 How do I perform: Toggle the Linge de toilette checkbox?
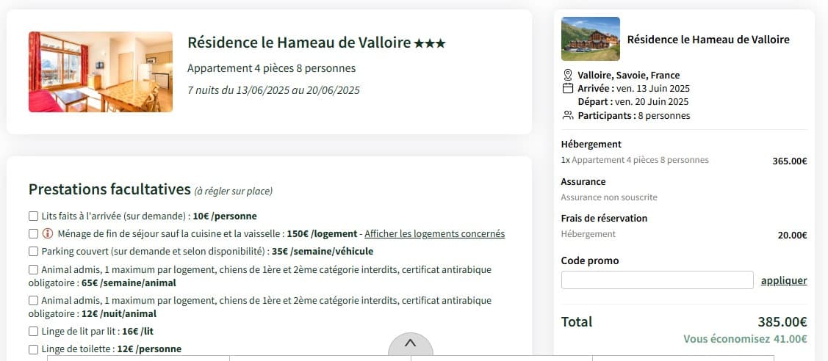pyautogui.click(x=33, y=349)
